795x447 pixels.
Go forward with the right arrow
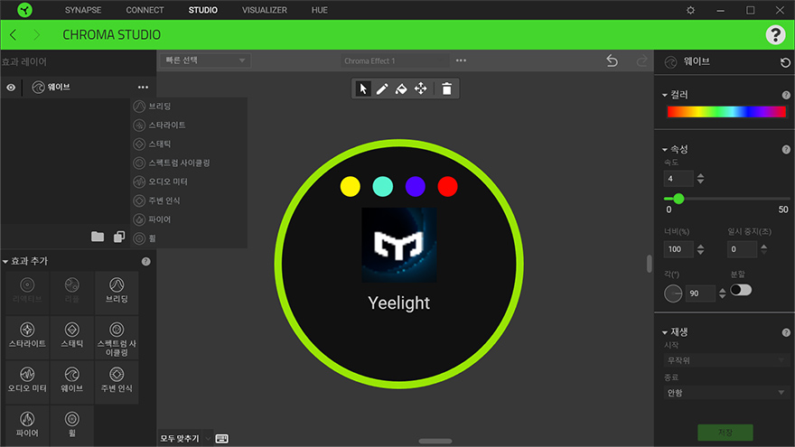pyautogui.click(x=36, y=35)
